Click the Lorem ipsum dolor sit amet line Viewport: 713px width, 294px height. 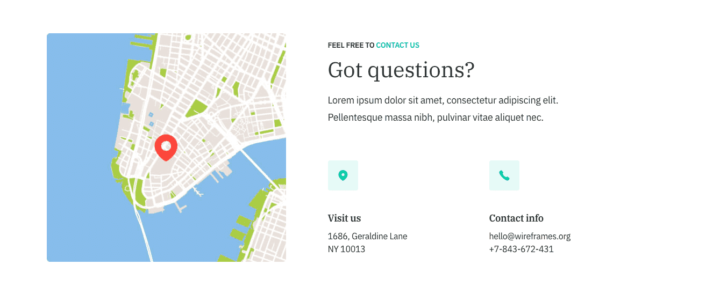point(443,100)
